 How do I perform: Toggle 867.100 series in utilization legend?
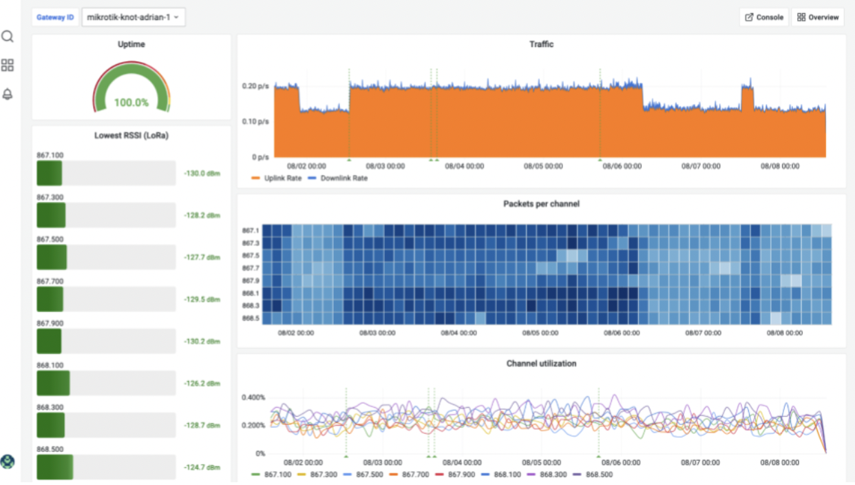275,474
